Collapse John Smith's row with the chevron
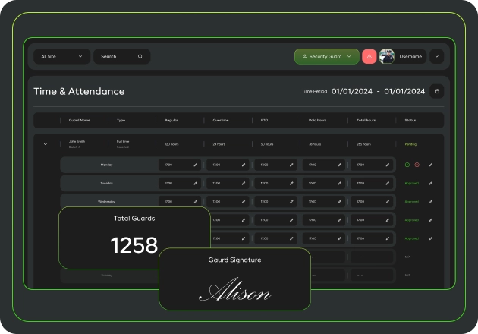 coord(46,143)
